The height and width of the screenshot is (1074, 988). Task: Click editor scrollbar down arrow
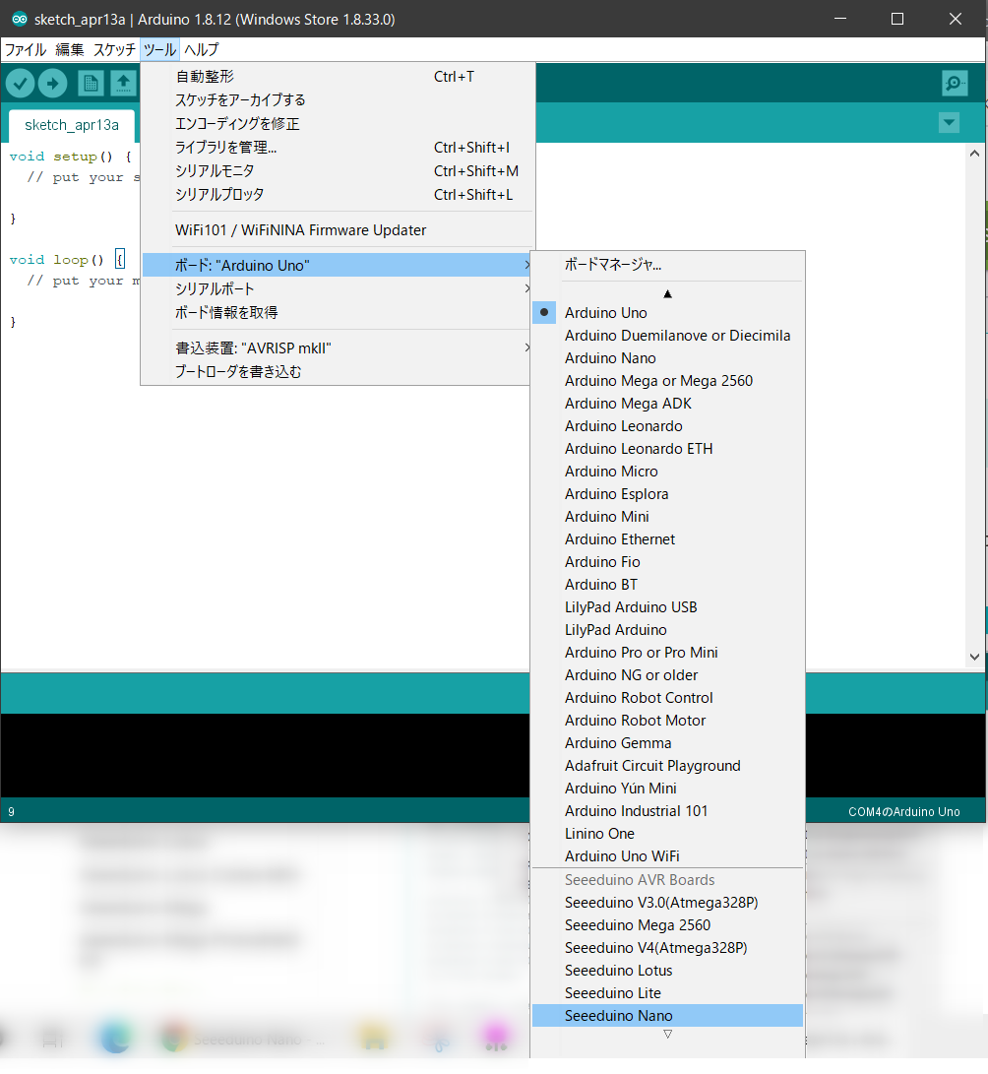[x=974, y=657]
